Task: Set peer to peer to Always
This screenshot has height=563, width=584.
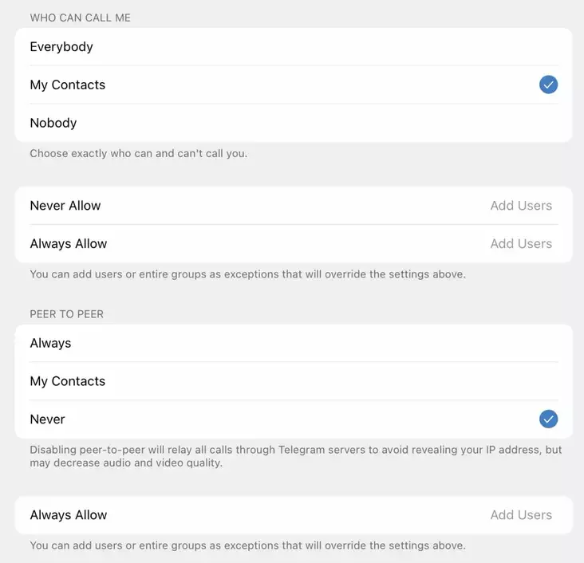Action: [x=294, y=343]
